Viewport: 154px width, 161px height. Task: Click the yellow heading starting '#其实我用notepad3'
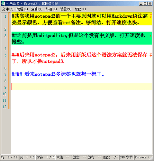[80, 16]
